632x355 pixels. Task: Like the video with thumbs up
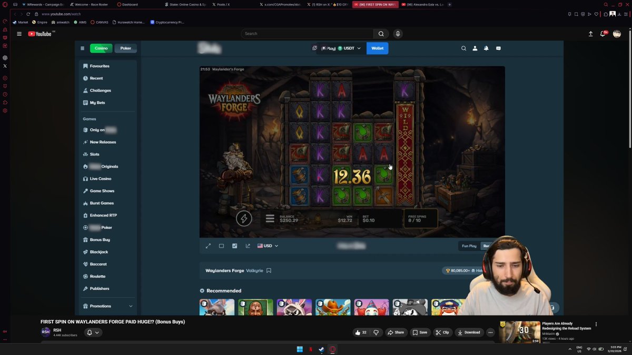(x=361, y=332)
